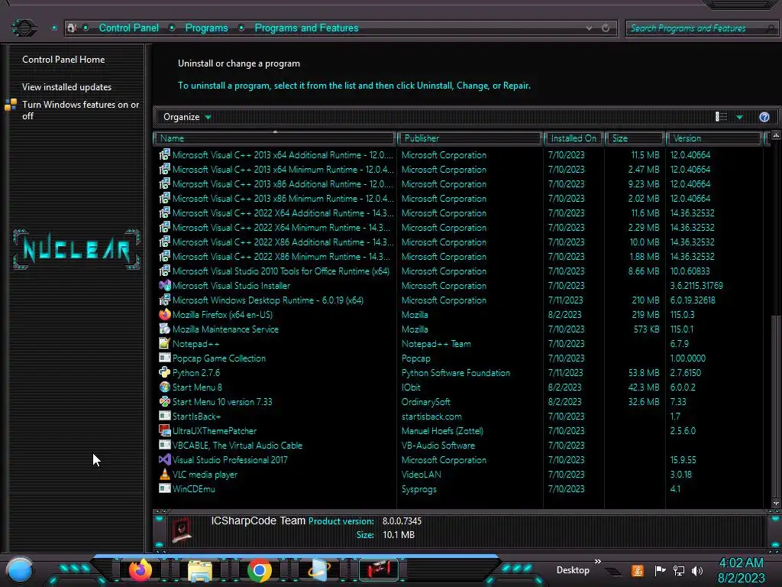782x587 pixels.
Task: Click publisher VideoLAN cell
Action: pos(422,474)
